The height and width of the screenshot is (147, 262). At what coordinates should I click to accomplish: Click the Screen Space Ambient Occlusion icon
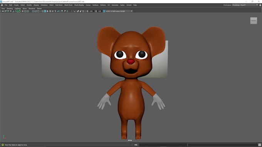coord(62,11)
